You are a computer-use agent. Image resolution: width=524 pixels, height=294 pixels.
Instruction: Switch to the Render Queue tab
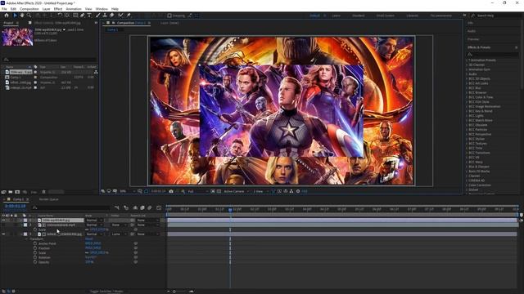[x=49, y=199]
